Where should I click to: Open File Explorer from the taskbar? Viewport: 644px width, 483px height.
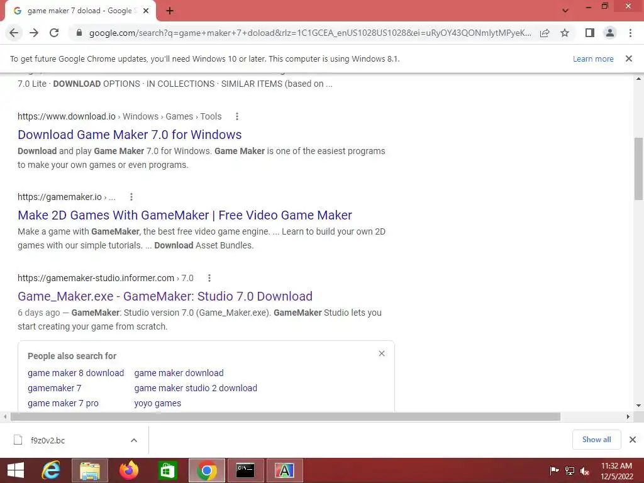(x=90, y=470)
